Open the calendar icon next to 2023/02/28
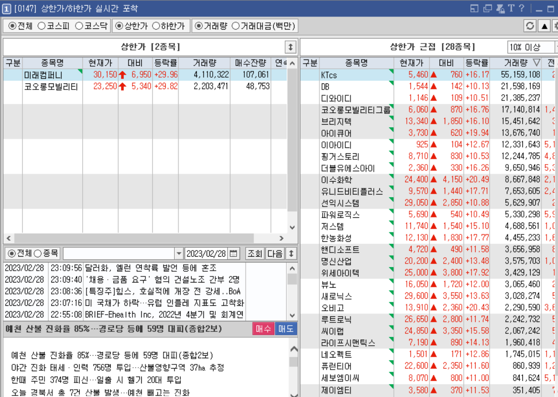 click(x=233, y=254)
